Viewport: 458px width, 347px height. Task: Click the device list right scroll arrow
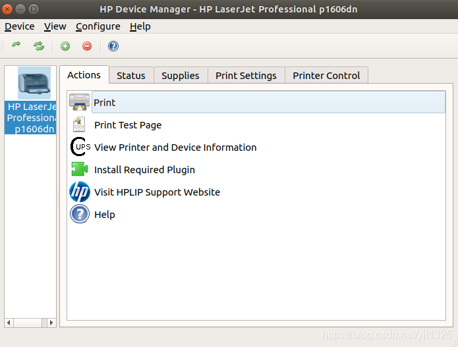tap(51, 323)
